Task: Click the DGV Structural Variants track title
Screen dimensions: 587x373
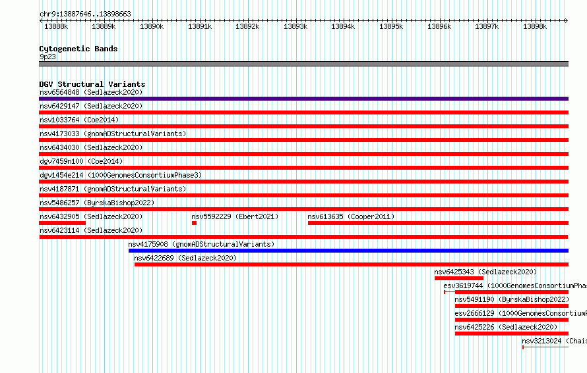Action: point(92,84)
